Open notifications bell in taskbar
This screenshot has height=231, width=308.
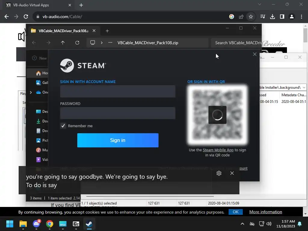300,224
